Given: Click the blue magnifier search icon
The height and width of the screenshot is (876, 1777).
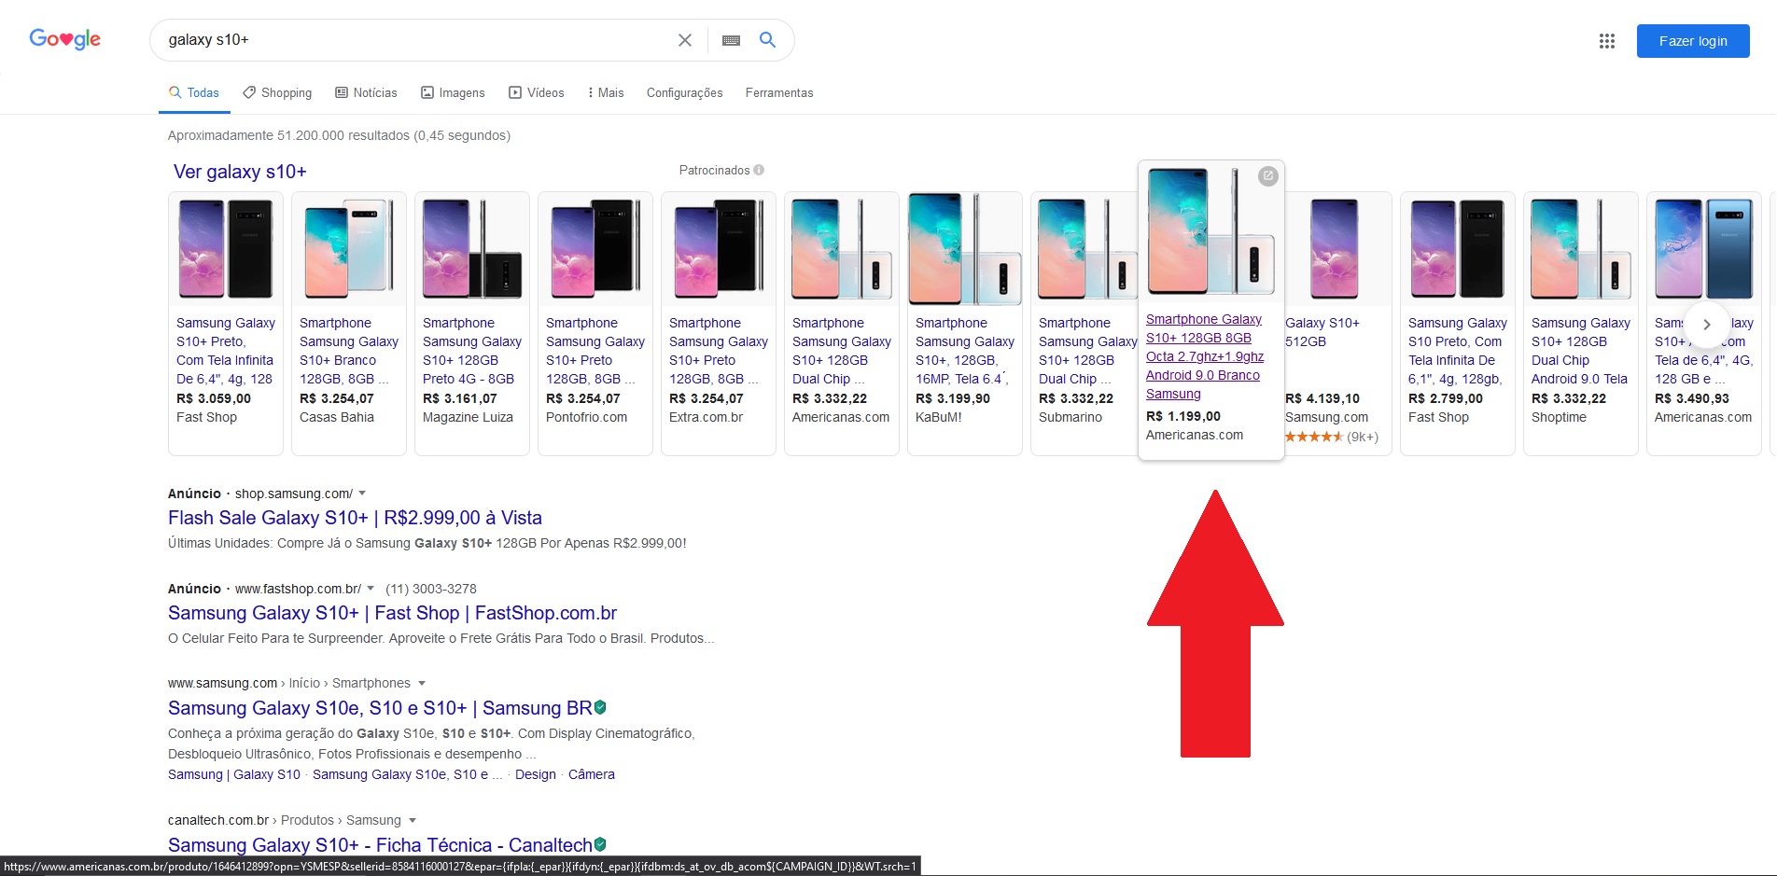Looking at the screenshot, I should click(767, 40).
